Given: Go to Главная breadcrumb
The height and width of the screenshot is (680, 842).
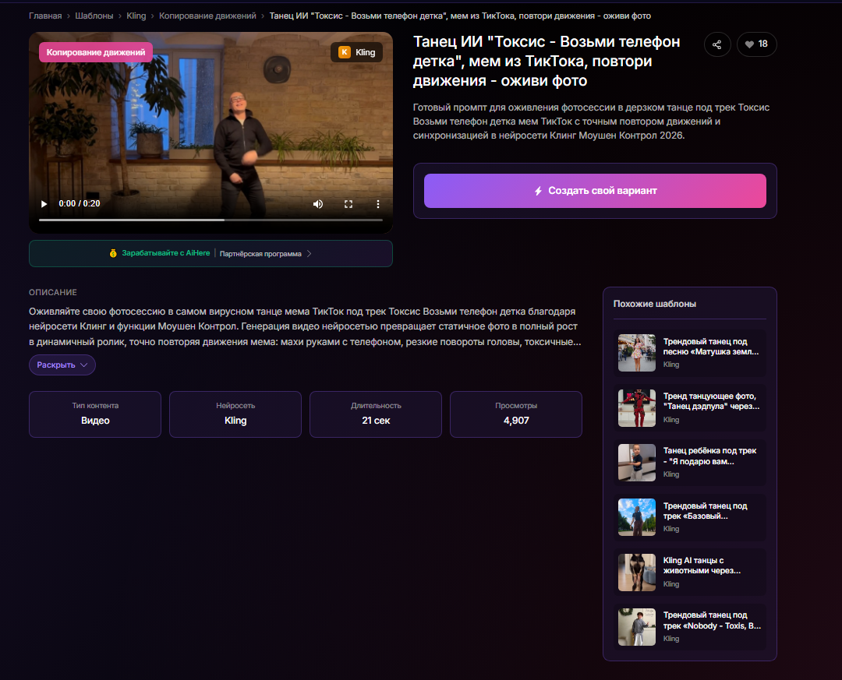Looking at the screenshot, I should 45,16.
